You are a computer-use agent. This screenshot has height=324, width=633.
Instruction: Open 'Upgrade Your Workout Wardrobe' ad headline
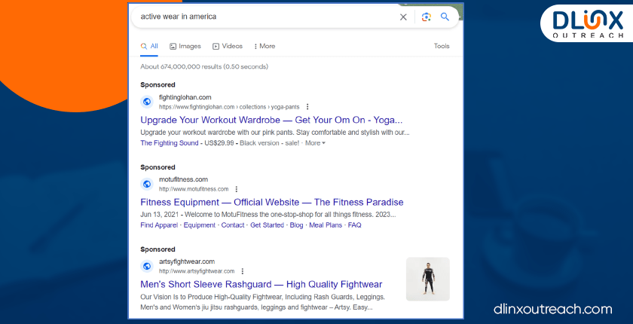click(x=271, y=120)
